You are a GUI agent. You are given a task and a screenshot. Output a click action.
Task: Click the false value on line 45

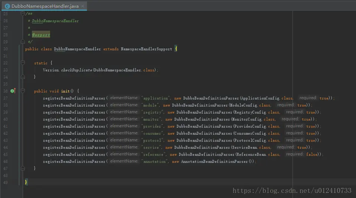[x=312, y=154]
